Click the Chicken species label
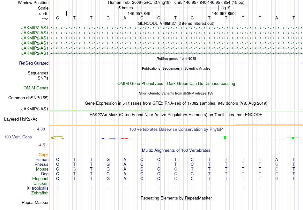 pos(41,183)
